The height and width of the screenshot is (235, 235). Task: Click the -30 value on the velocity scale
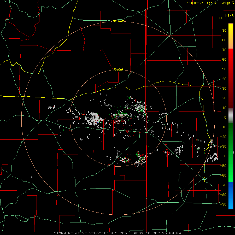pos(223,146)
